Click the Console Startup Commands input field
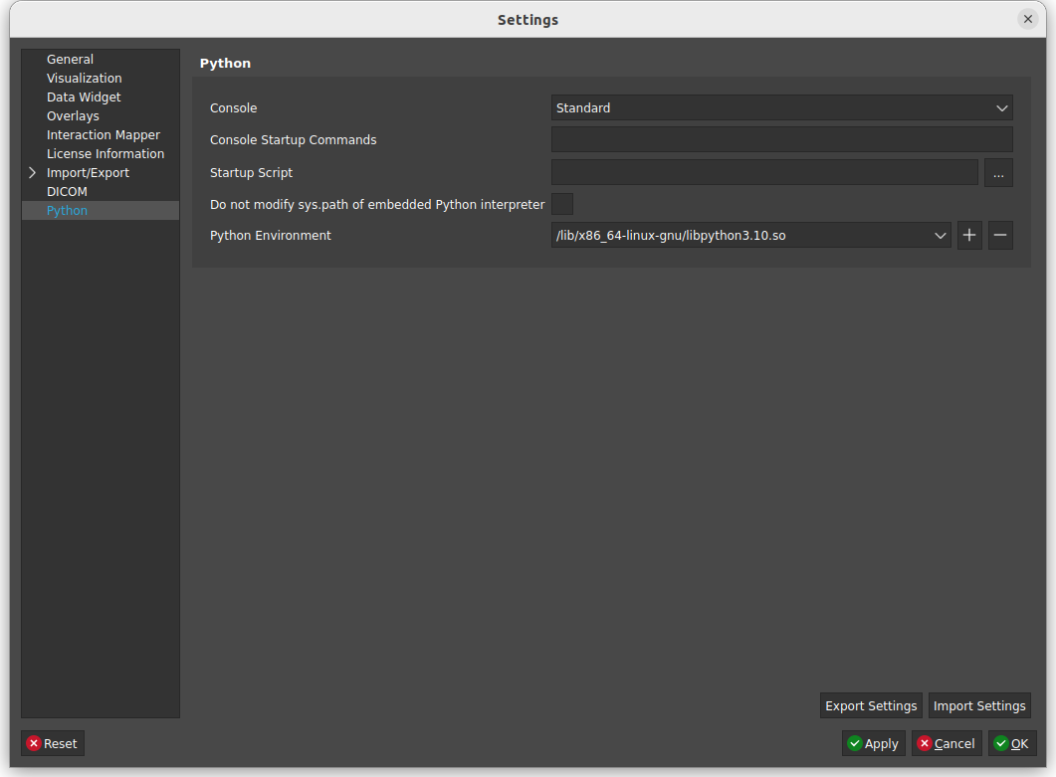The height and width of the screenshot is (777, 1056). 781,139
